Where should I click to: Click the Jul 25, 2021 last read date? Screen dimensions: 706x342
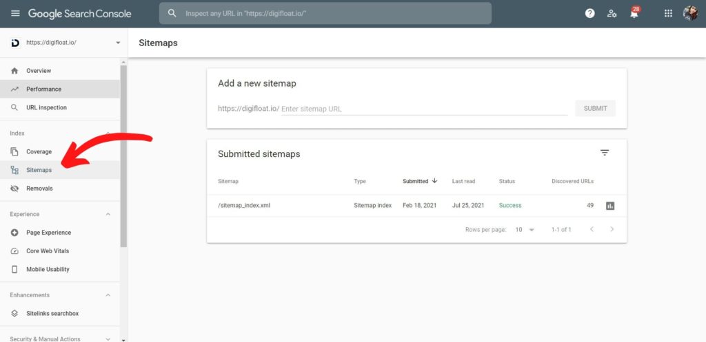(x=468, y=205)
